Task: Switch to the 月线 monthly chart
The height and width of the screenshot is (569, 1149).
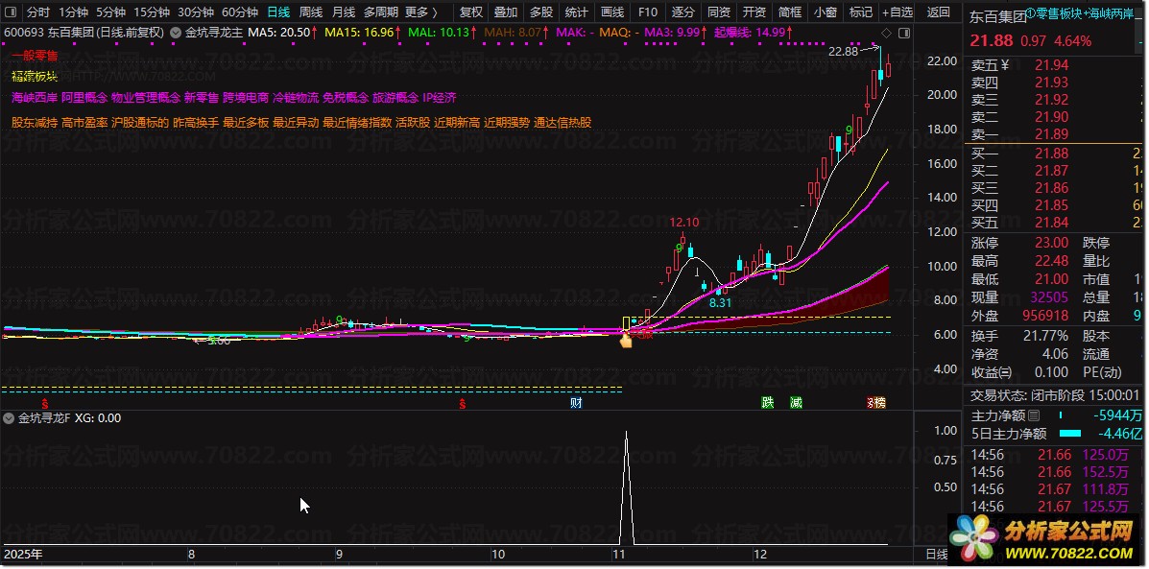Action: [343, 12]
